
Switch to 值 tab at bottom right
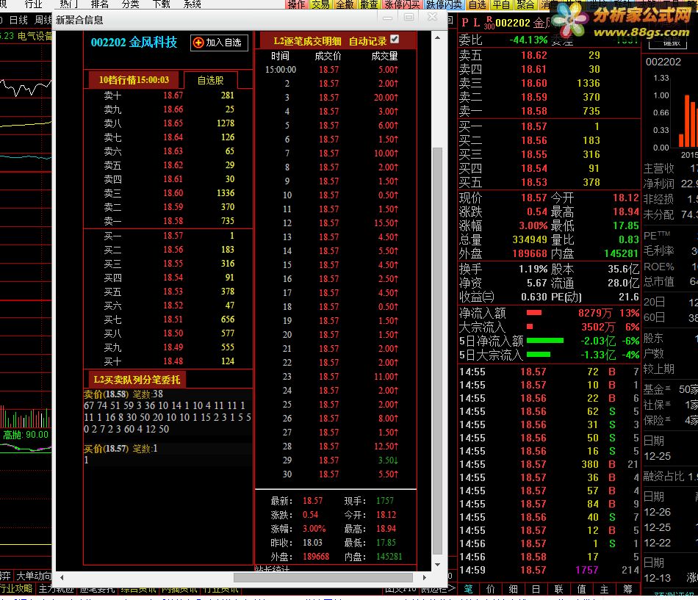coord(581,589)
